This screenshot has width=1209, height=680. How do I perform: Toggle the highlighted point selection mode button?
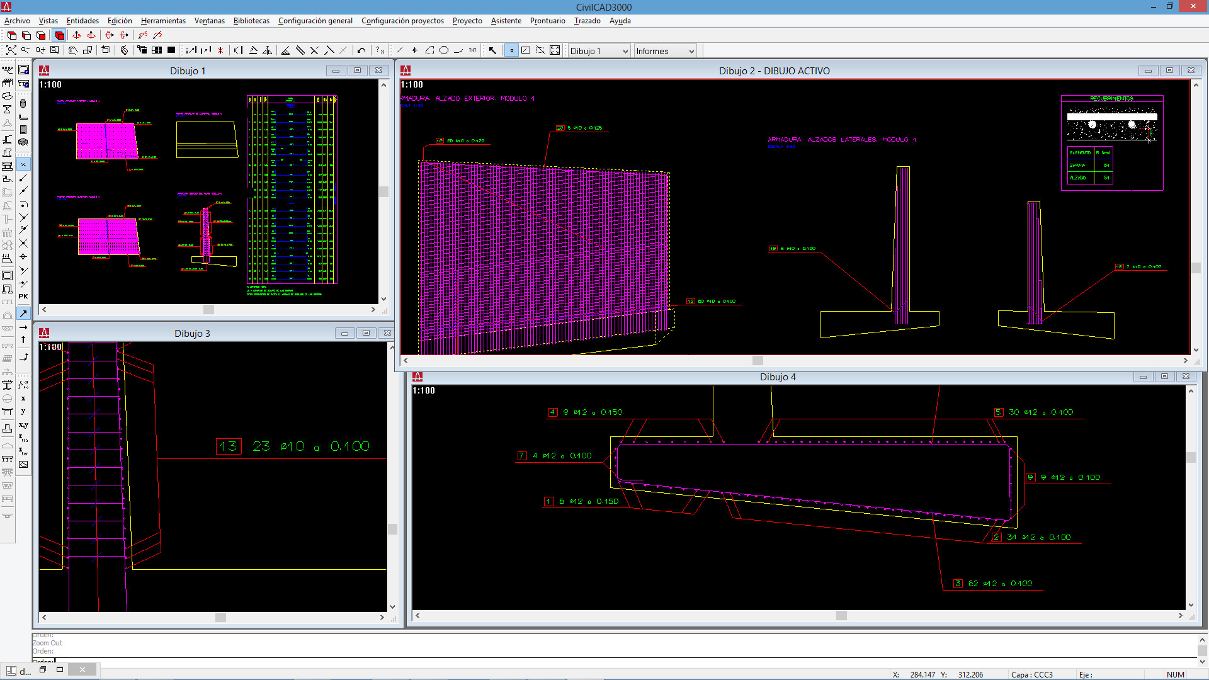(x=511, y=50)
